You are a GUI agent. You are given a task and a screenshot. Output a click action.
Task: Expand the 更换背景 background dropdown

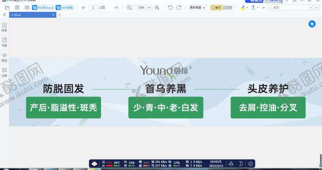[198, 7]
